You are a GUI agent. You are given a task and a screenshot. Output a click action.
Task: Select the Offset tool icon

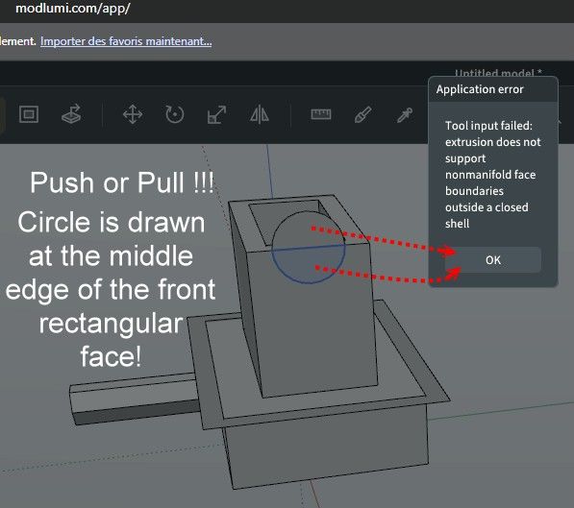click(x=29, y=114)
